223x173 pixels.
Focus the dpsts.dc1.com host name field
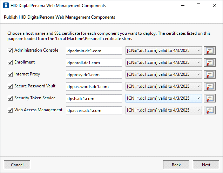coord(94,99)
